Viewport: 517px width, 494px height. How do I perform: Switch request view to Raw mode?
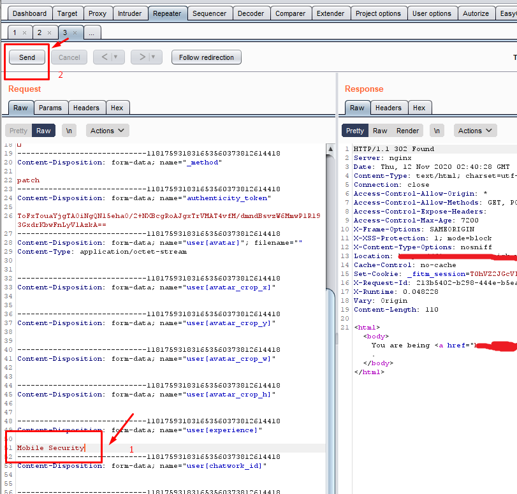(x=43, y=131)
